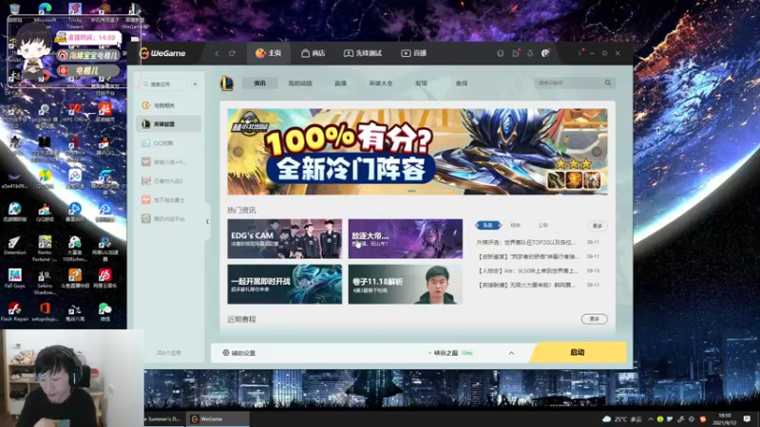This screenshot has height=427, width=760.
Task: Switch to the 直播 tab beside 我的战绩
Action: click(340, 84)
